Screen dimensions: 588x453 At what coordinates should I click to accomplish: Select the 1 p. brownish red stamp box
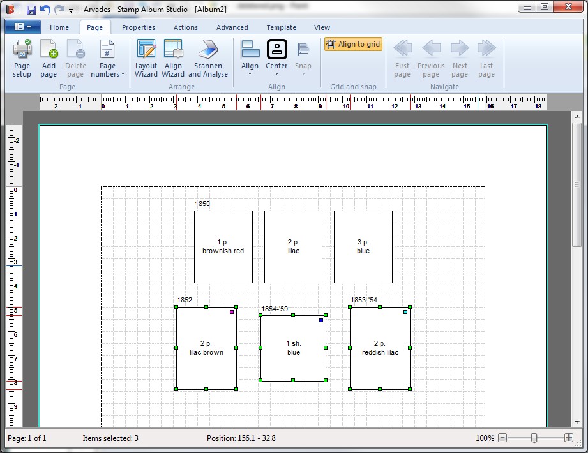[x=223, y=246]
